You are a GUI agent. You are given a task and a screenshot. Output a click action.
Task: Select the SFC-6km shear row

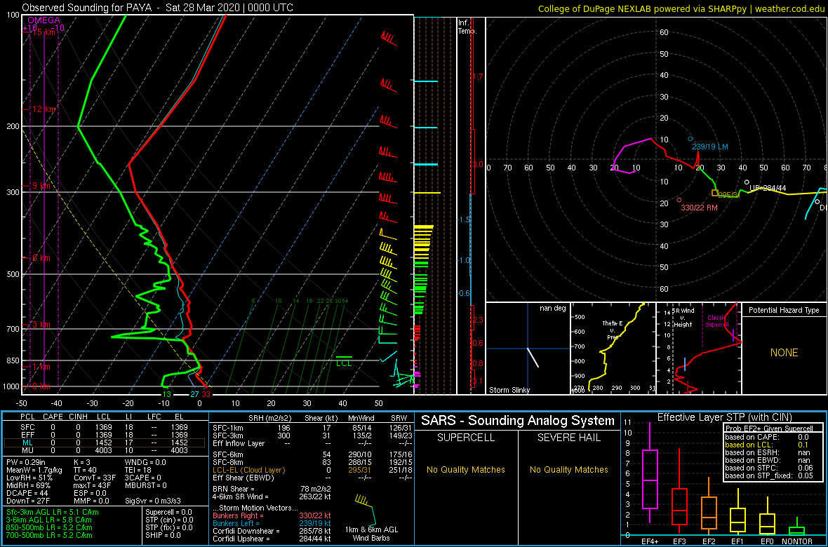[x=313, y=454]
